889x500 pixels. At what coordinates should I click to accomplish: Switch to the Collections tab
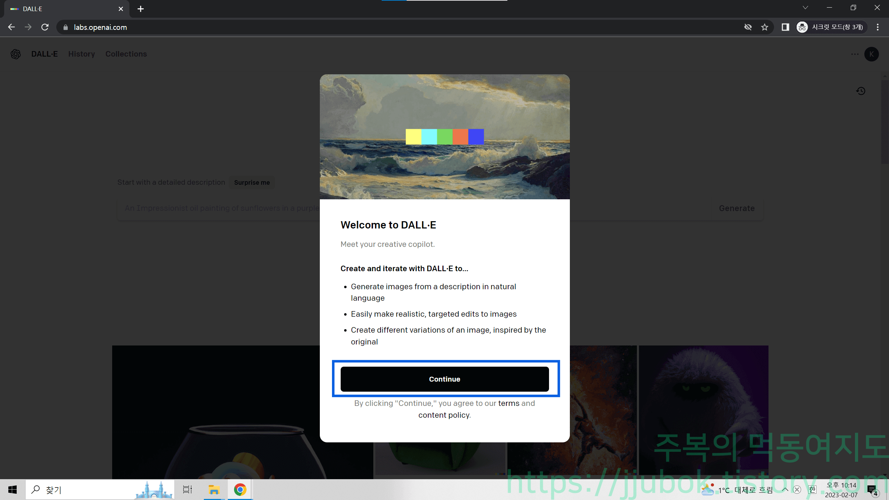126,54
